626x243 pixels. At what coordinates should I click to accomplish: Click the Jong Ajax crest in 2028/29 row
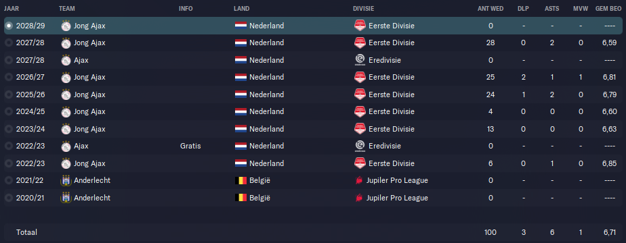(x=66, y=26)
